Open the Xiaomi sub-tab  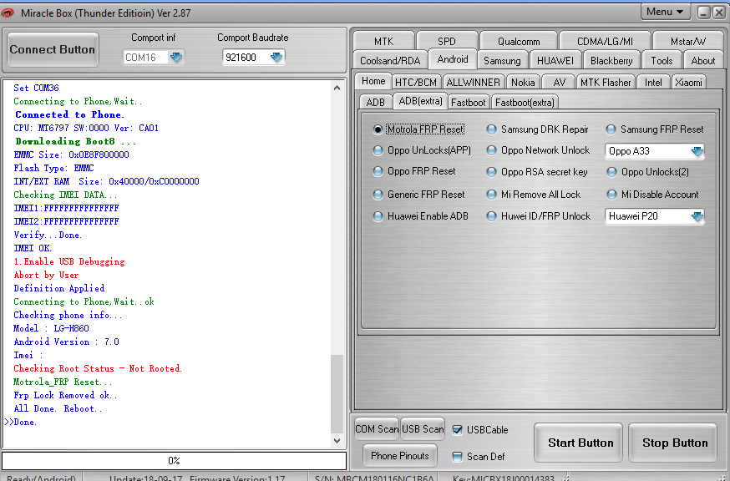688,83
